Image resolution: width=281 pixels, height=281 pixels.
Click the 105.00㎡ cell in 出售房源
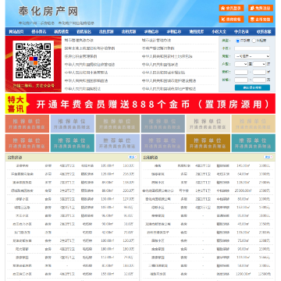[x=108, y=165]
